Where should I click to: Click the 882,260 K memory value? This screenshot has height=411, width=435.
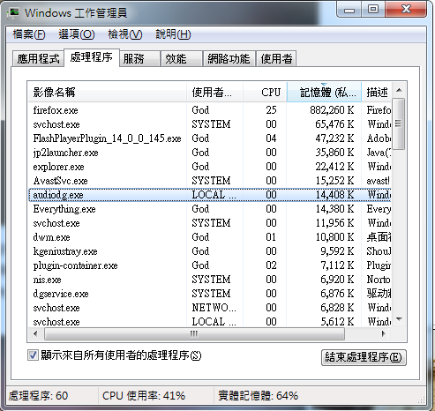pyautogui.click(x=332, y=110)
